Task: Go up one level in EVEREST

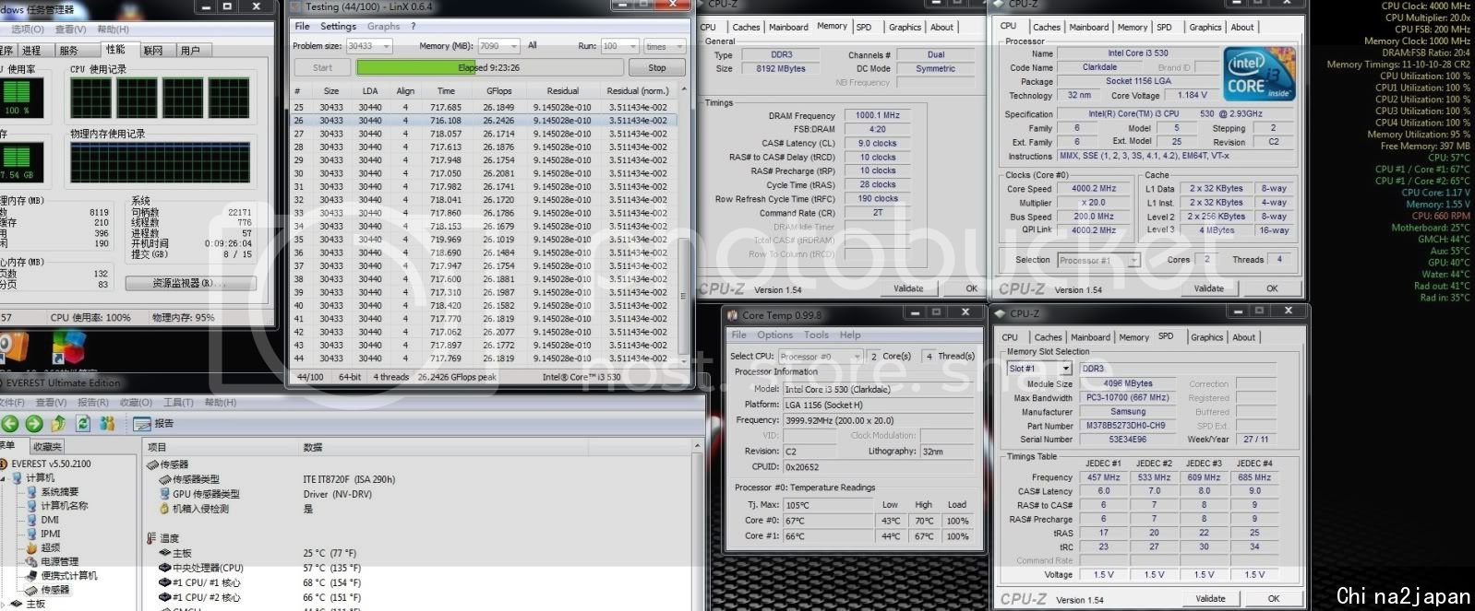Action: coord(58,424)
